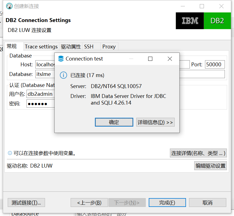Click the DBeaver icon in the title bar
234x216 pixels.
point(9,6)
